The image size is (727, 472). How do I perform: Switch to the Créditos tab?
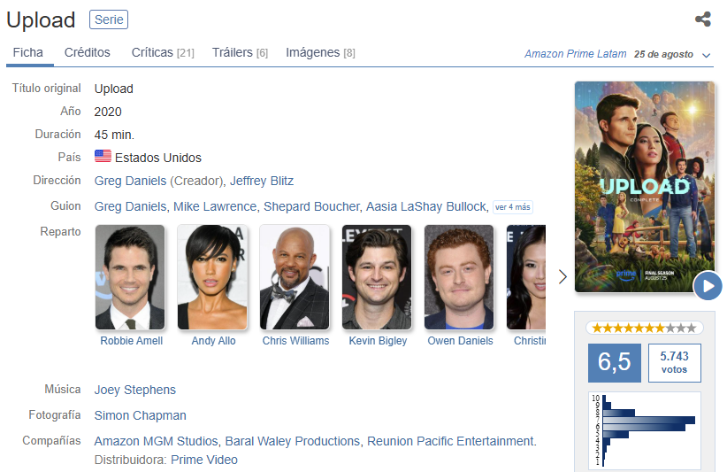click(87, 53)
